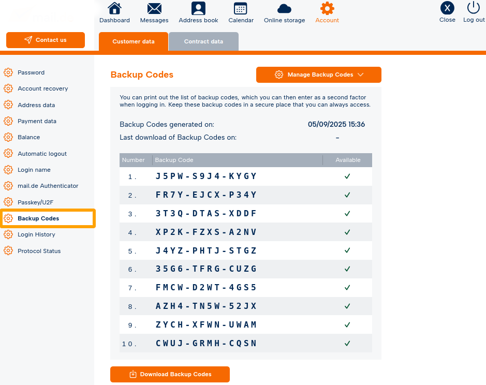
Task: Click the row number 10. cell
Action: pos(129,344)
